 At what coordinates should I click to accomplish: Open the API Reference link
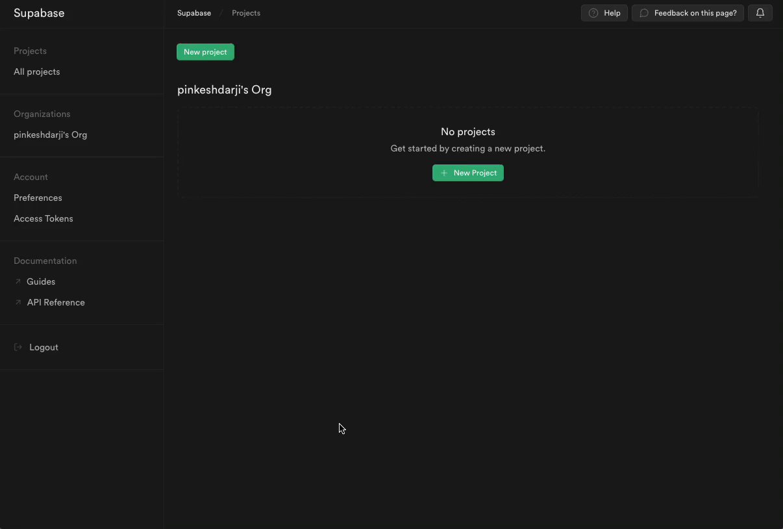pyautogui.click(x=56, y=302)
